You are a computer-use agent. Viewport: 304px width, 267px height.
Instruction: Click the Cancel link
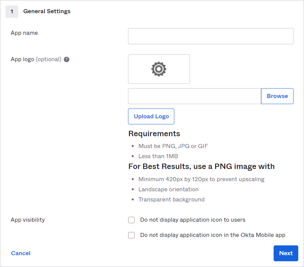point(21,253)
